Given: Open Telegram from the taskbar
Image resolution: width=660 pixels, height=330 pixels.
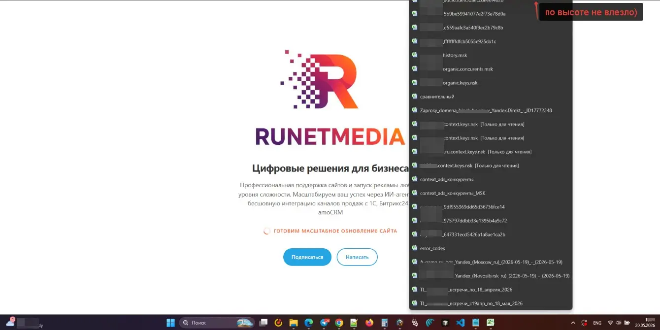Looking at the screenshot, I should click(x=324, y=323).
